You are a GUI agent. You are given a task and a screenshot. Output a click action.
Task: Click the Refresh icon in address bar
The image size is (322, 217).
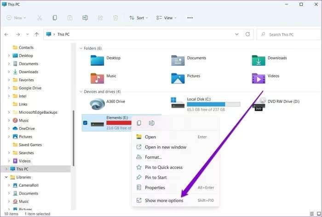[247, 34]
